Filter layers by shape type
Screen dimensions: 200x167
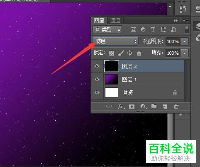click(x=163, y=29)
